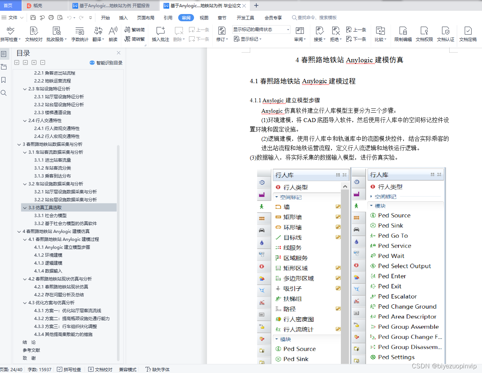Start read aloud with 朗读
Screen dimensions: 482x373
pyautogui.click(x=113, y=34)
